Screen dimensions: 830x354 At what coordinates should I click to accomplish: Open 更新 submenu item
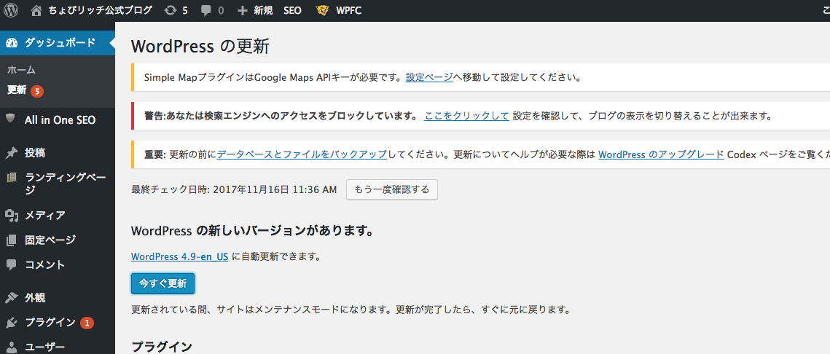(17, 90)
